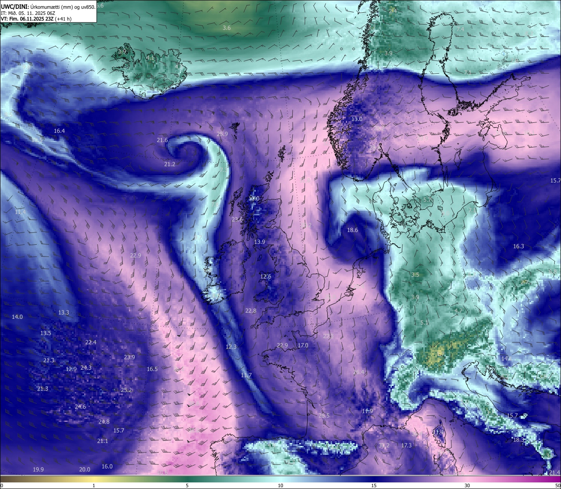561x489 pixels.
Task: Click the 4.1 value over Iceland
Action: tap(150, 58)
